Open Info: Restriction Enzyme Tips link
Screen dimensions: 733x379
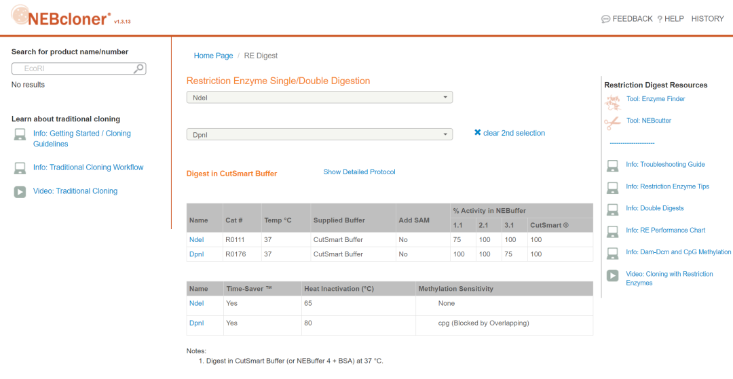point(668,186)
